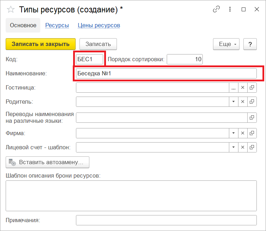Expand the Родитель dropdown list

234,102
